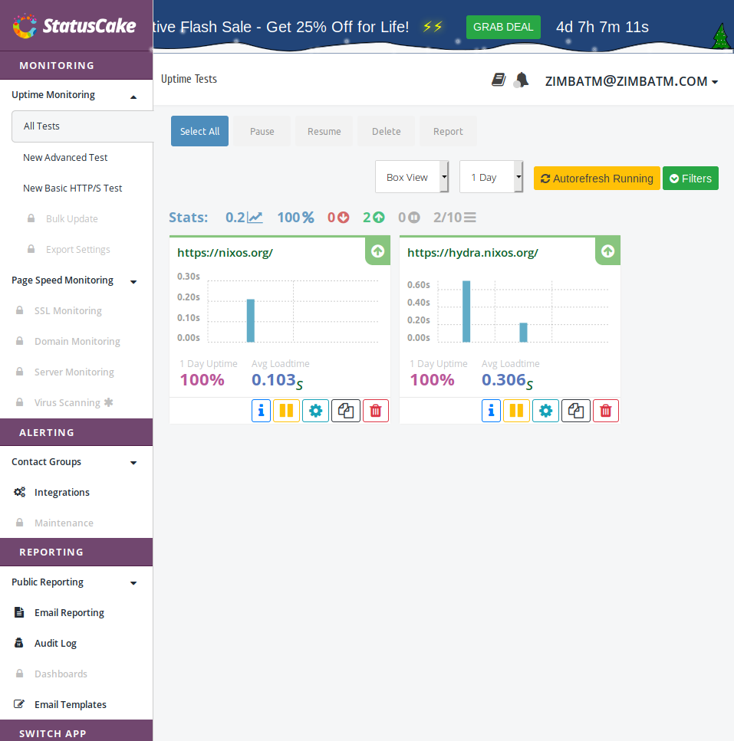This screenshot has width=734, height=741.
Task: Click the Report bulk action button
Action: click(449, 131)
